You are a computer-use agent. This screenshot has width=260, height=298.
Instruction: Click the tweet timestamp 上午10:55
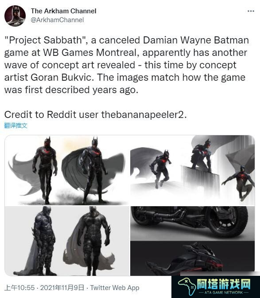[19, 287]
